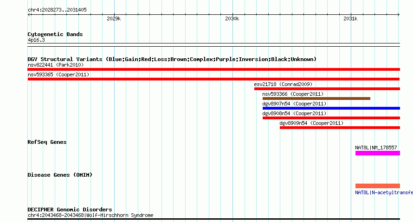
Task: Click the 2030k ruler tick label
Action: [x=232, y=18]
